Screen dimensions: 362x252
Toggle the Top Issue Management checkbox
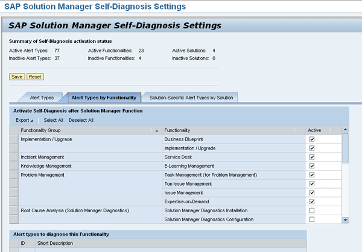click(312, 184)
